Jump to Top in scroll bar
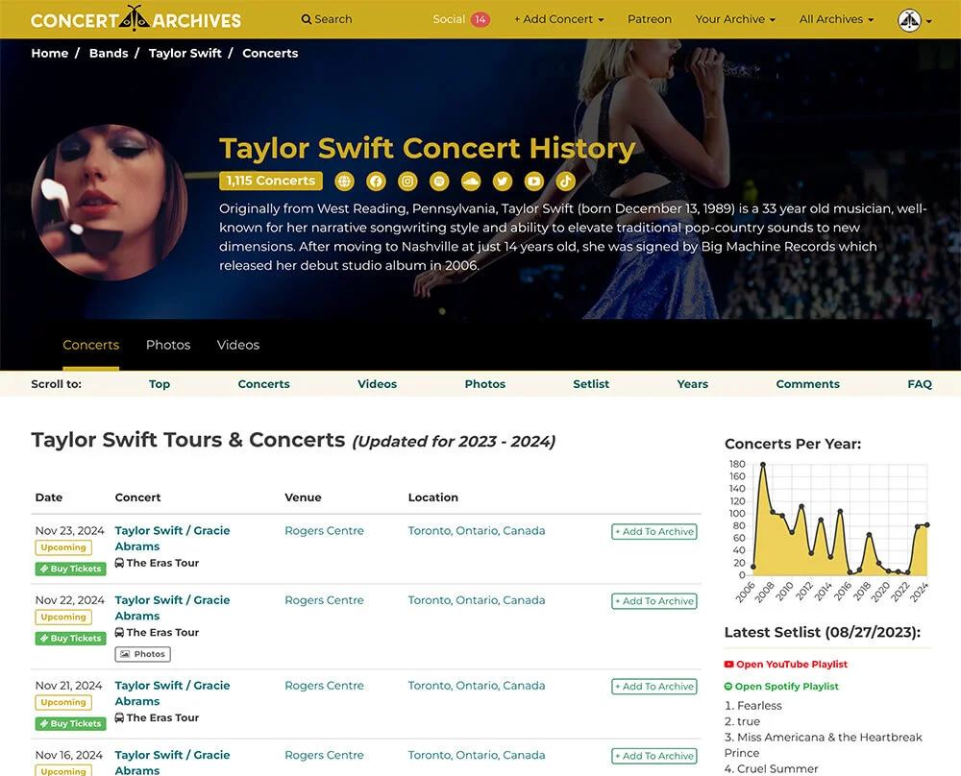Image resolution: width=961 pixels, height=776 pixels. click(160, 384)
